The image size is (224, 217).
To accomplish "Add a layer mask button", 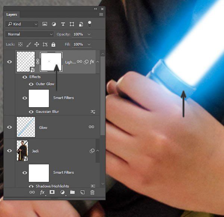I will tap(52, 192).
